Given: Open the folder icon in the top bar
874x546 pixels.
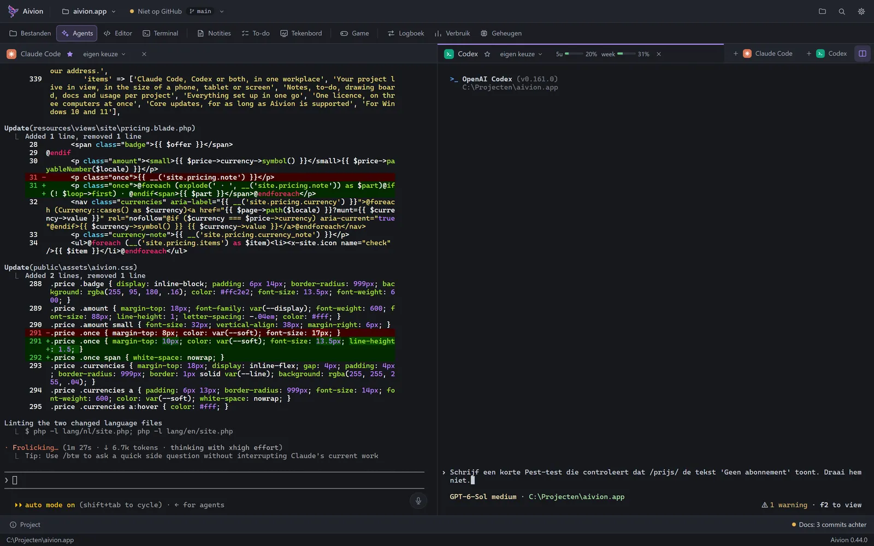Looking at the screenshot, I should click(822, 11).
